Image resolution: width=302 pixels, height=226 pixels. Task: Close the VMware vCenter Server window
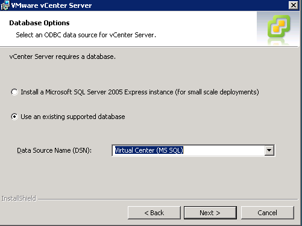[x=294, y=5]
